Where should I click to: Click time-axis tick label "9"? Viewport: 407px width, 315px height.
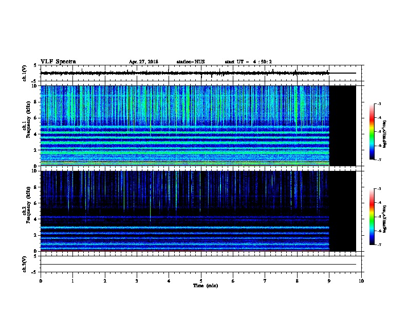tap(329, 281)
